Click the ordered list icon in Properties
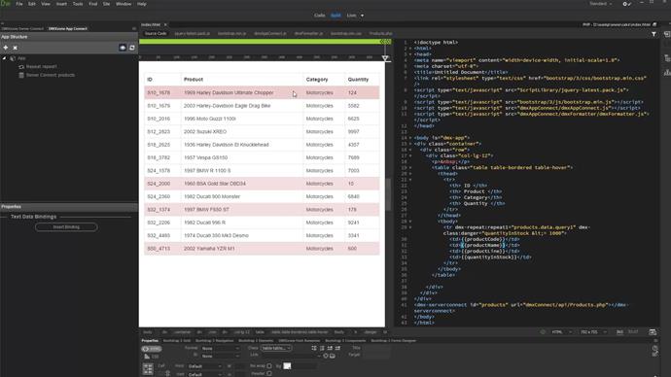 [x=322, y=349]
